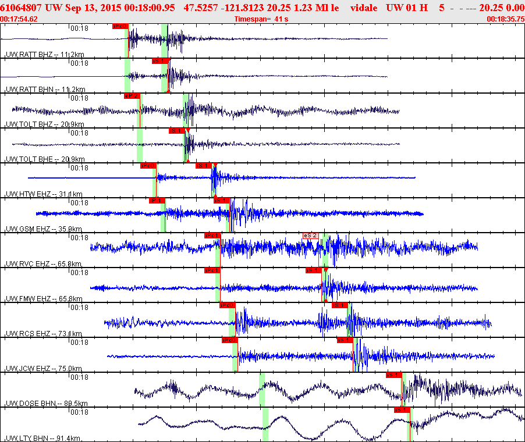Click the iPc1 pick flag on RVC EHZ
525x442 pixels.
point(212,236)
